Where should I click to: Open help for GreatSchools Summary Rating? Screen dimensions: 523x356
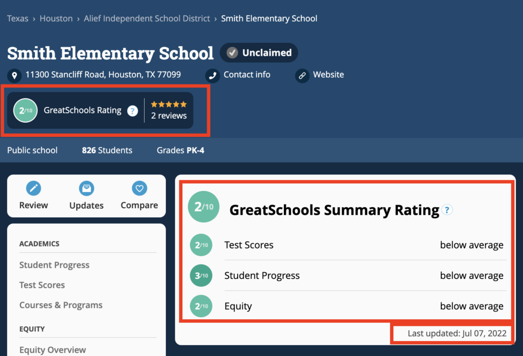pyautogui.click(x=447, y=210)
